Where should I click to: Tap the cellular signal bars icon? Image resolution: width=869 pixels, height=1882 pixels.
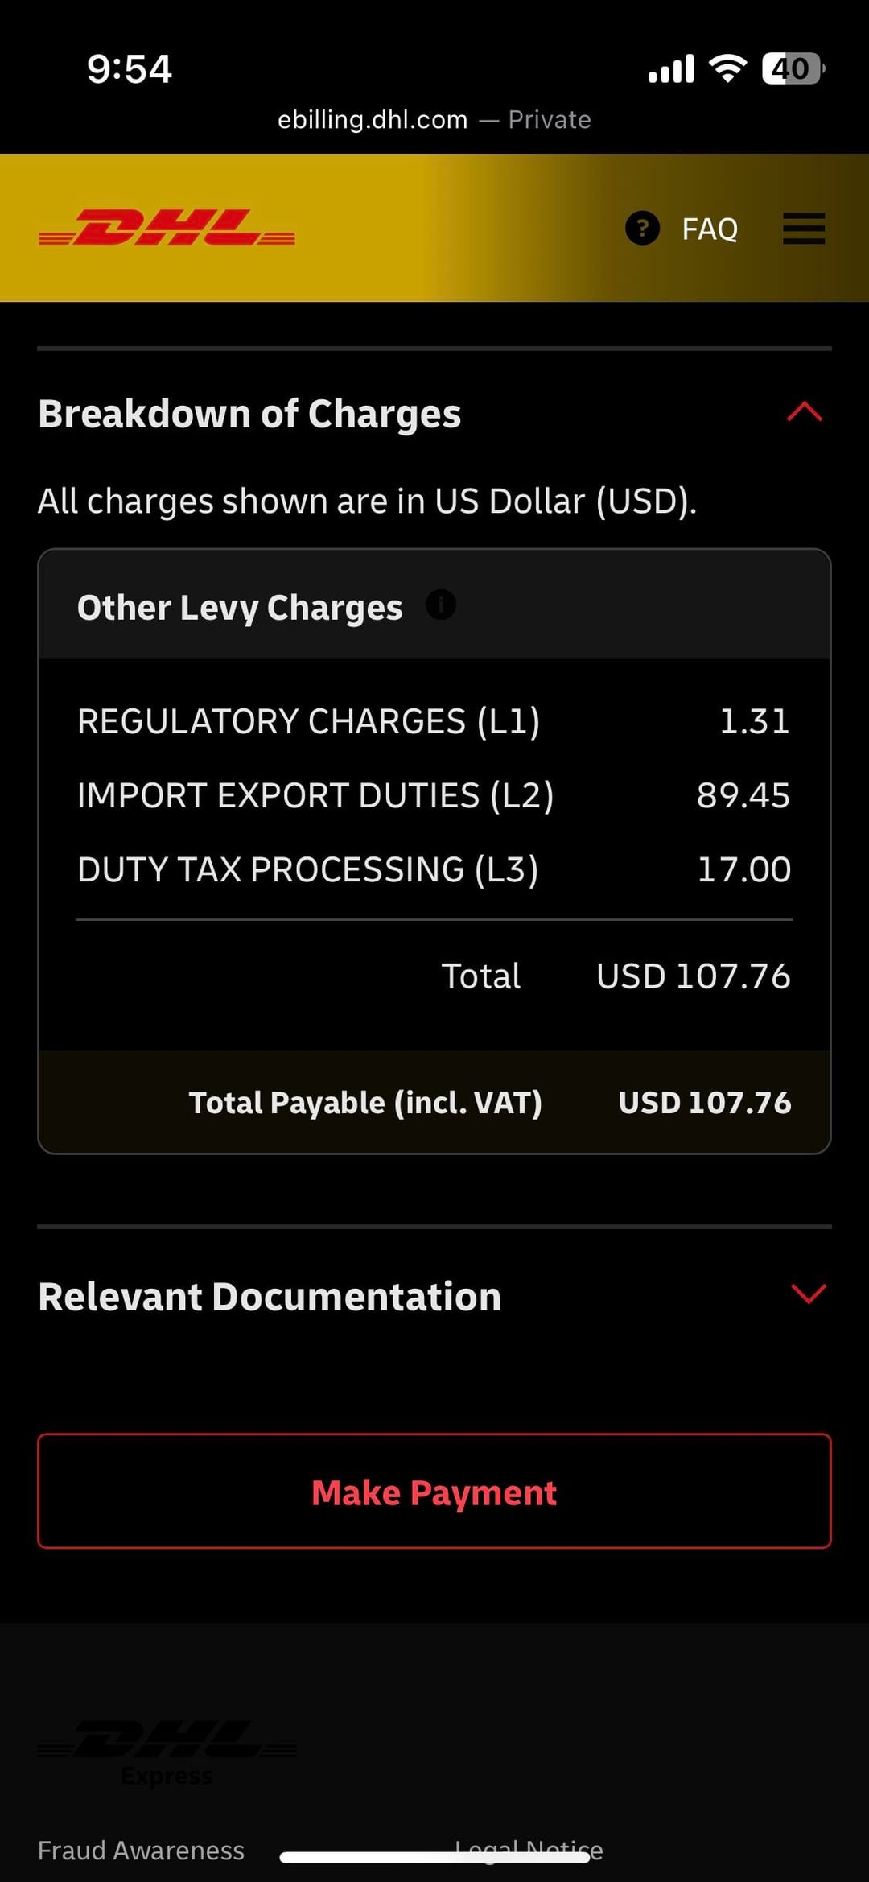click(671, 69)
